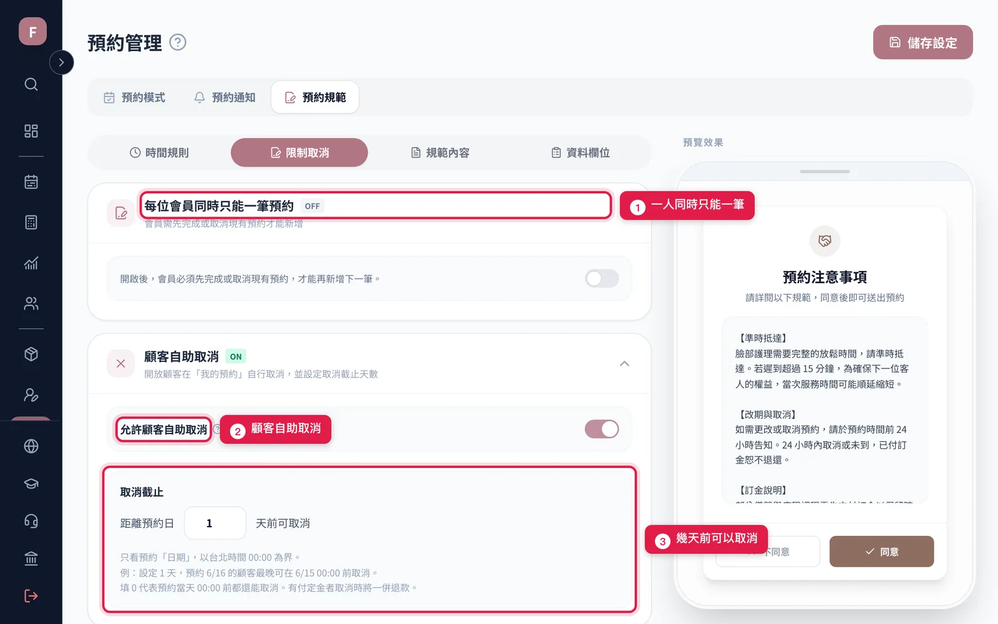This screenshot has height=624, width=998.
Task: Click the 預約注意事項 heading in preview
Action: (825, 277)
